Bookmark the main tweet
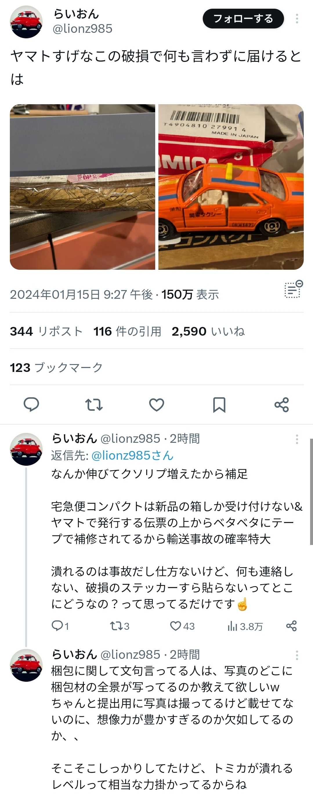Viewport: 313px width, 797px height. [219, 405]
